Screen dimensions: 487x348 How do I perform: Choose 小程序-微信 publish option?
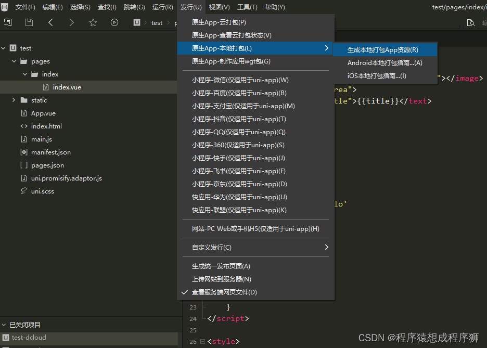point(240,80)
